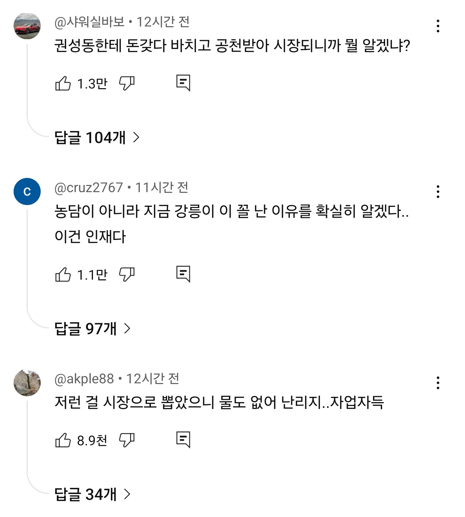Expand the 104 replies thread
465x517 pixels.
click(97, 138)
